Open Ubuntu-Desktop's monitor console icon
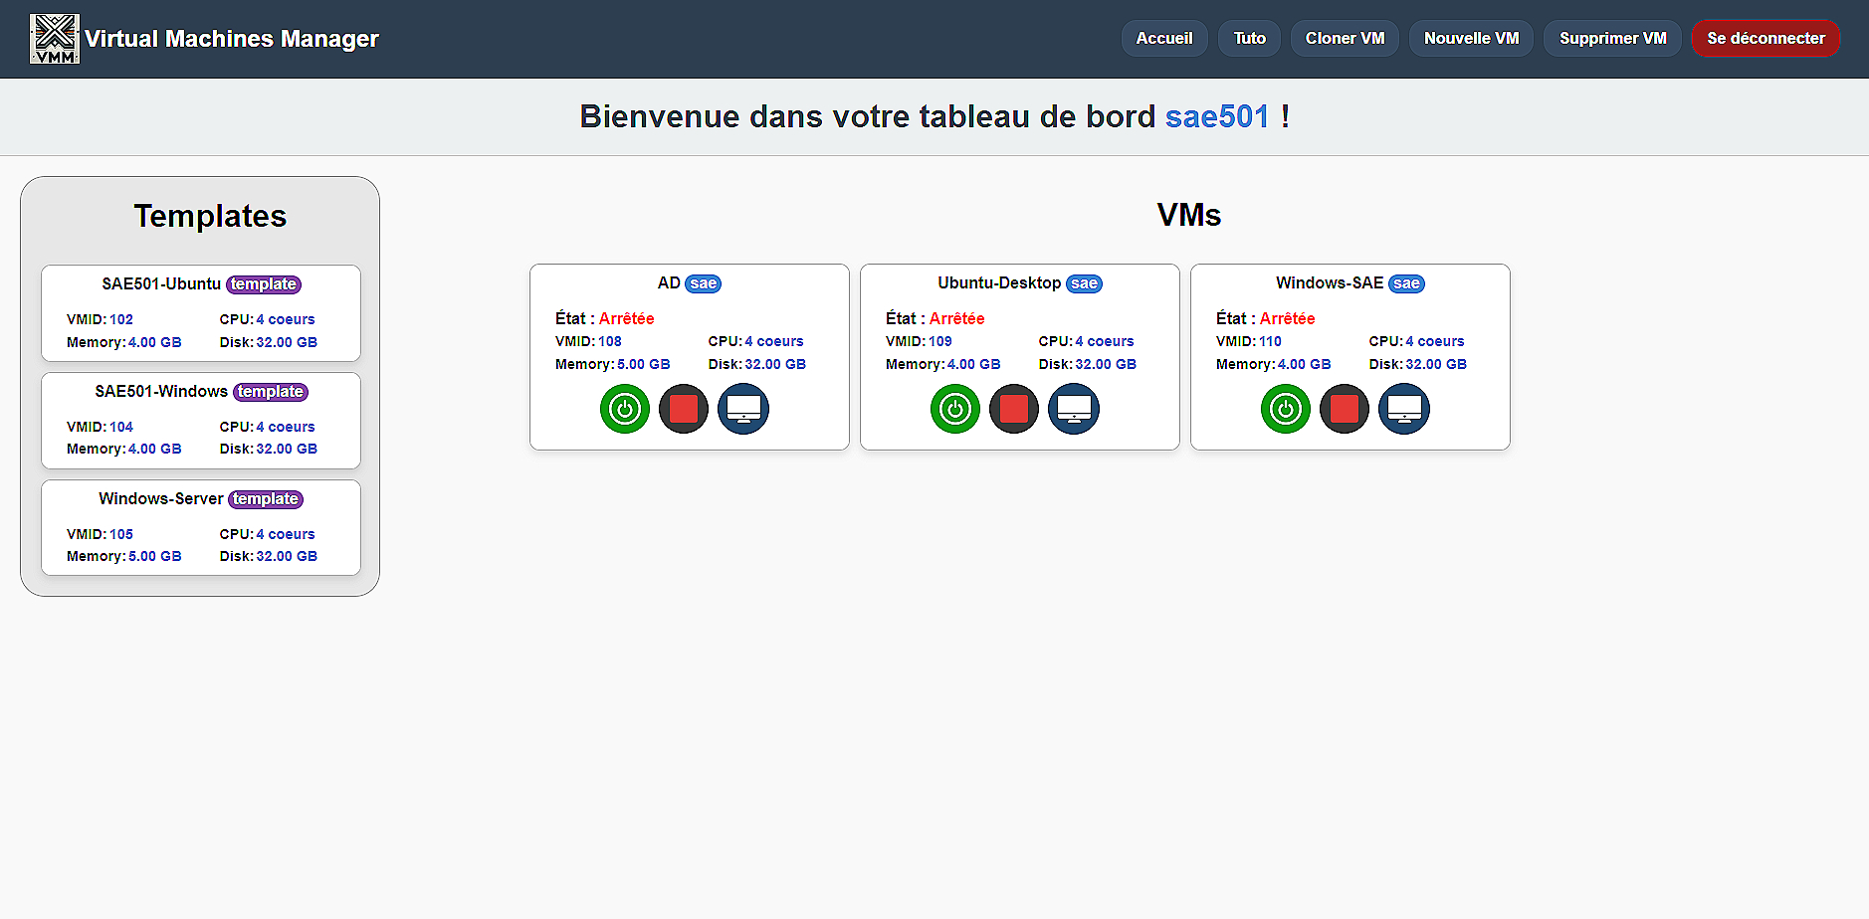This screenshot has height=919, width=1869. click(1074, 409)
